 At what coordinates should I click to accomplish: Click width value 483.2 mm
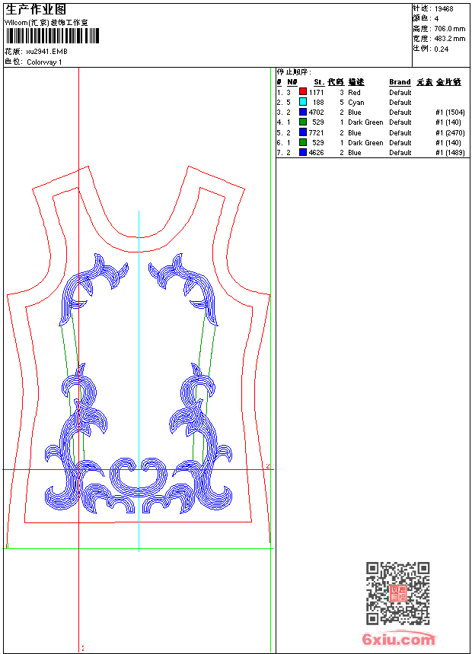coord(450,39)
